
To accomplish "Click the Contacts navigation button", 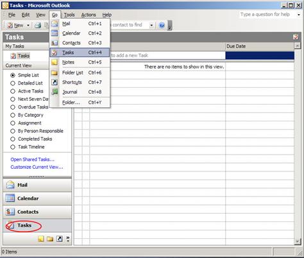I will click(x=37, y=212).
